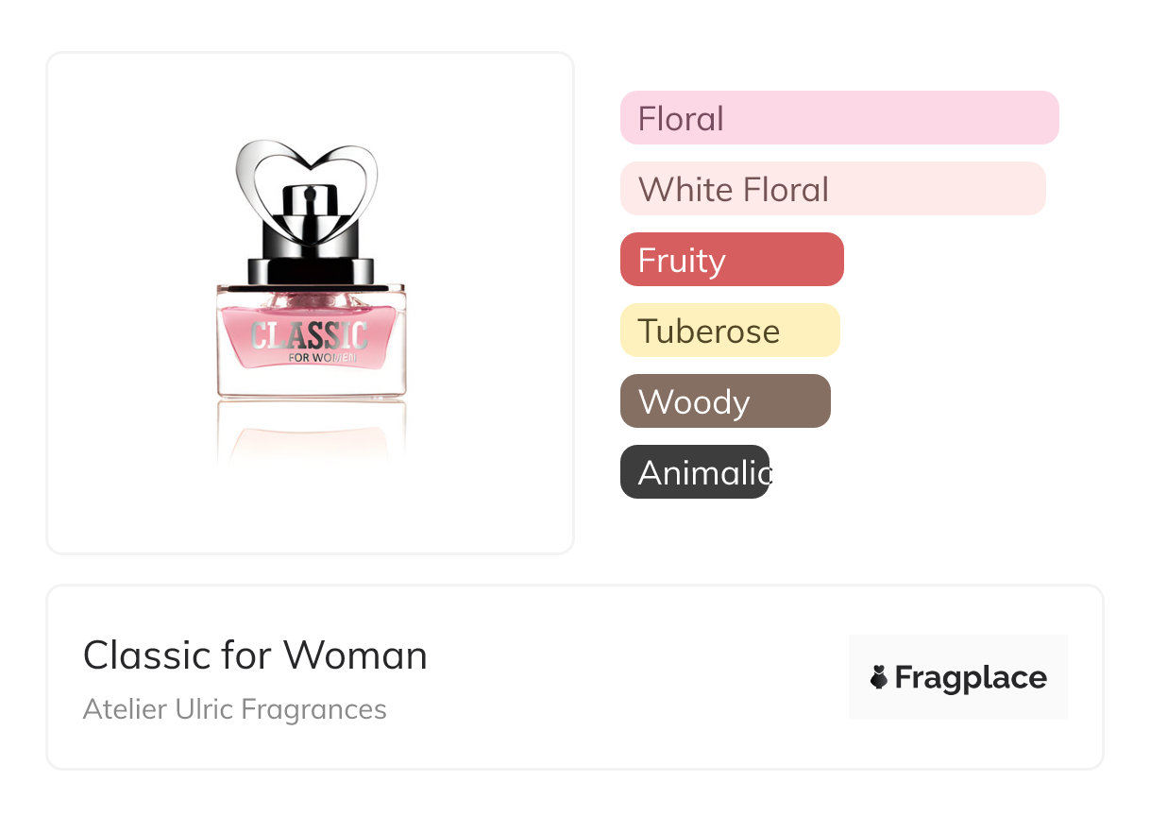Image resolution: width=1150 pixels, height=816 pixels.
Task: Click the silver spray pump inside the heart cap
Action: click(x=307, y=212)
